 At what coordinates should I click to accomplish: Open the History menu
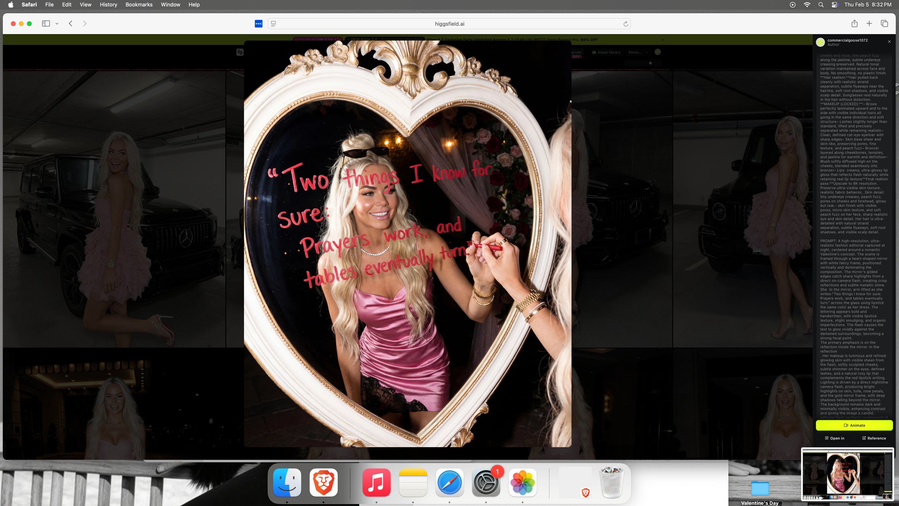tap(108, 5)
